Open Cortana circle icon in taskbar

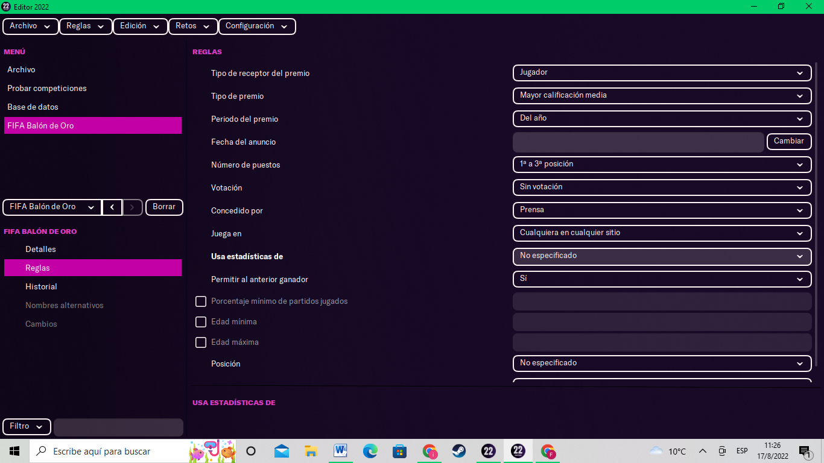[x=252, y=451]
